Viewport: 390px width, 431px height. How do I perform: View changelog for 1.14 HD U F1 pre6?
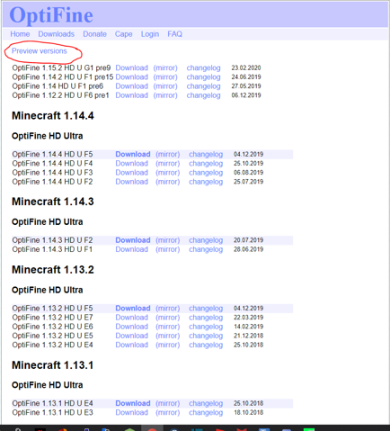(x=203, y=86)
